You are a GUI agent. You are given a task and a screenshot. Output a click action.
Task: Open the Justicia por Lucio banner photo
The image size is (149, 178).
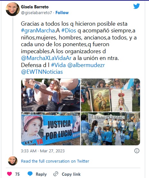pyautogui.click(x=51, y=129)
